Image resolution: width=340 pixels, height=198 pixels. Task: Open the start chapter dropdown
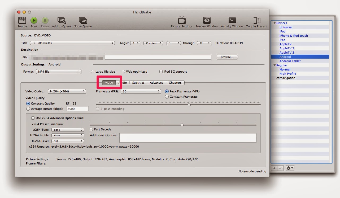pyautogui.click(x=174, y=43)
